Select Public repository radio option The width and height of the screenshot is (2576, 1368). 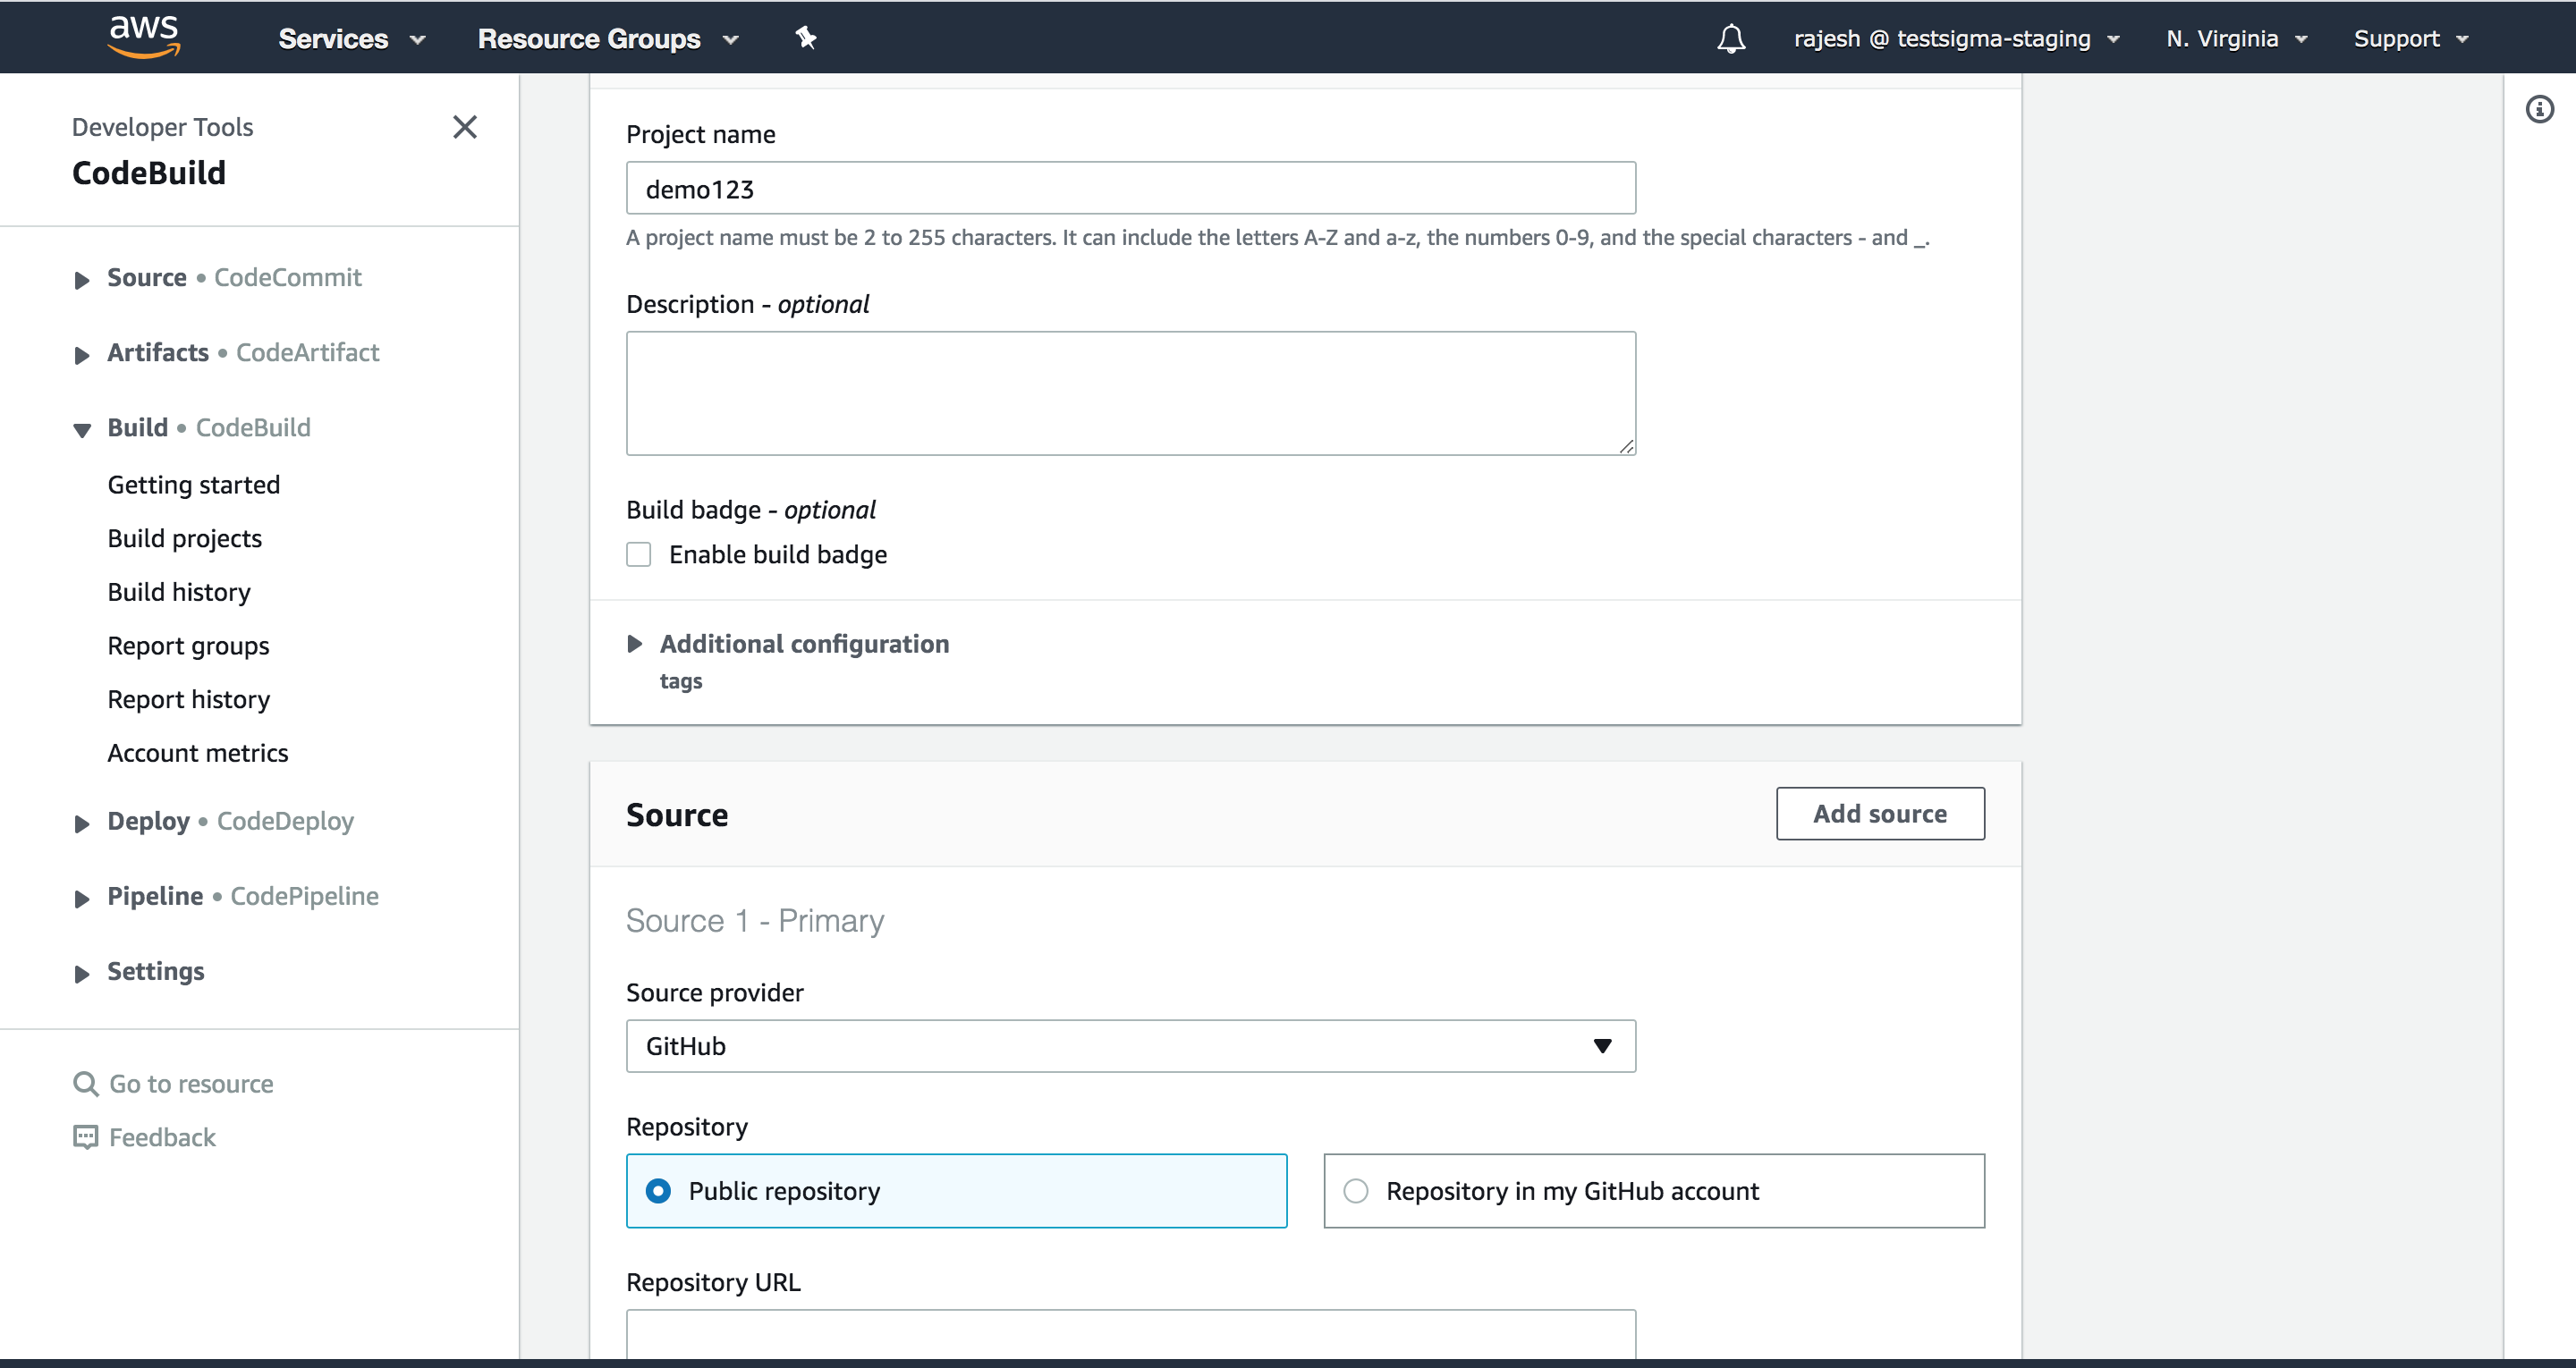coord(658,1191)
